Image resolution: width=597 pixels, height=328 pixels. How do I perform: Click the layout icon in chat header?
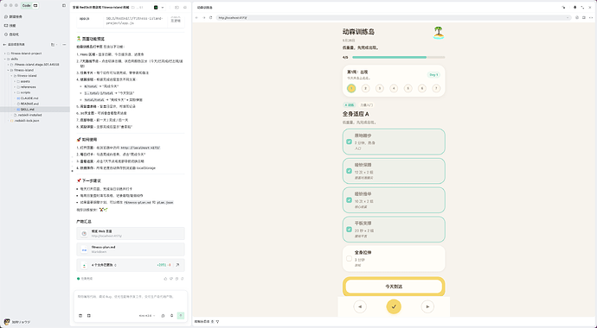coord(177,7)
